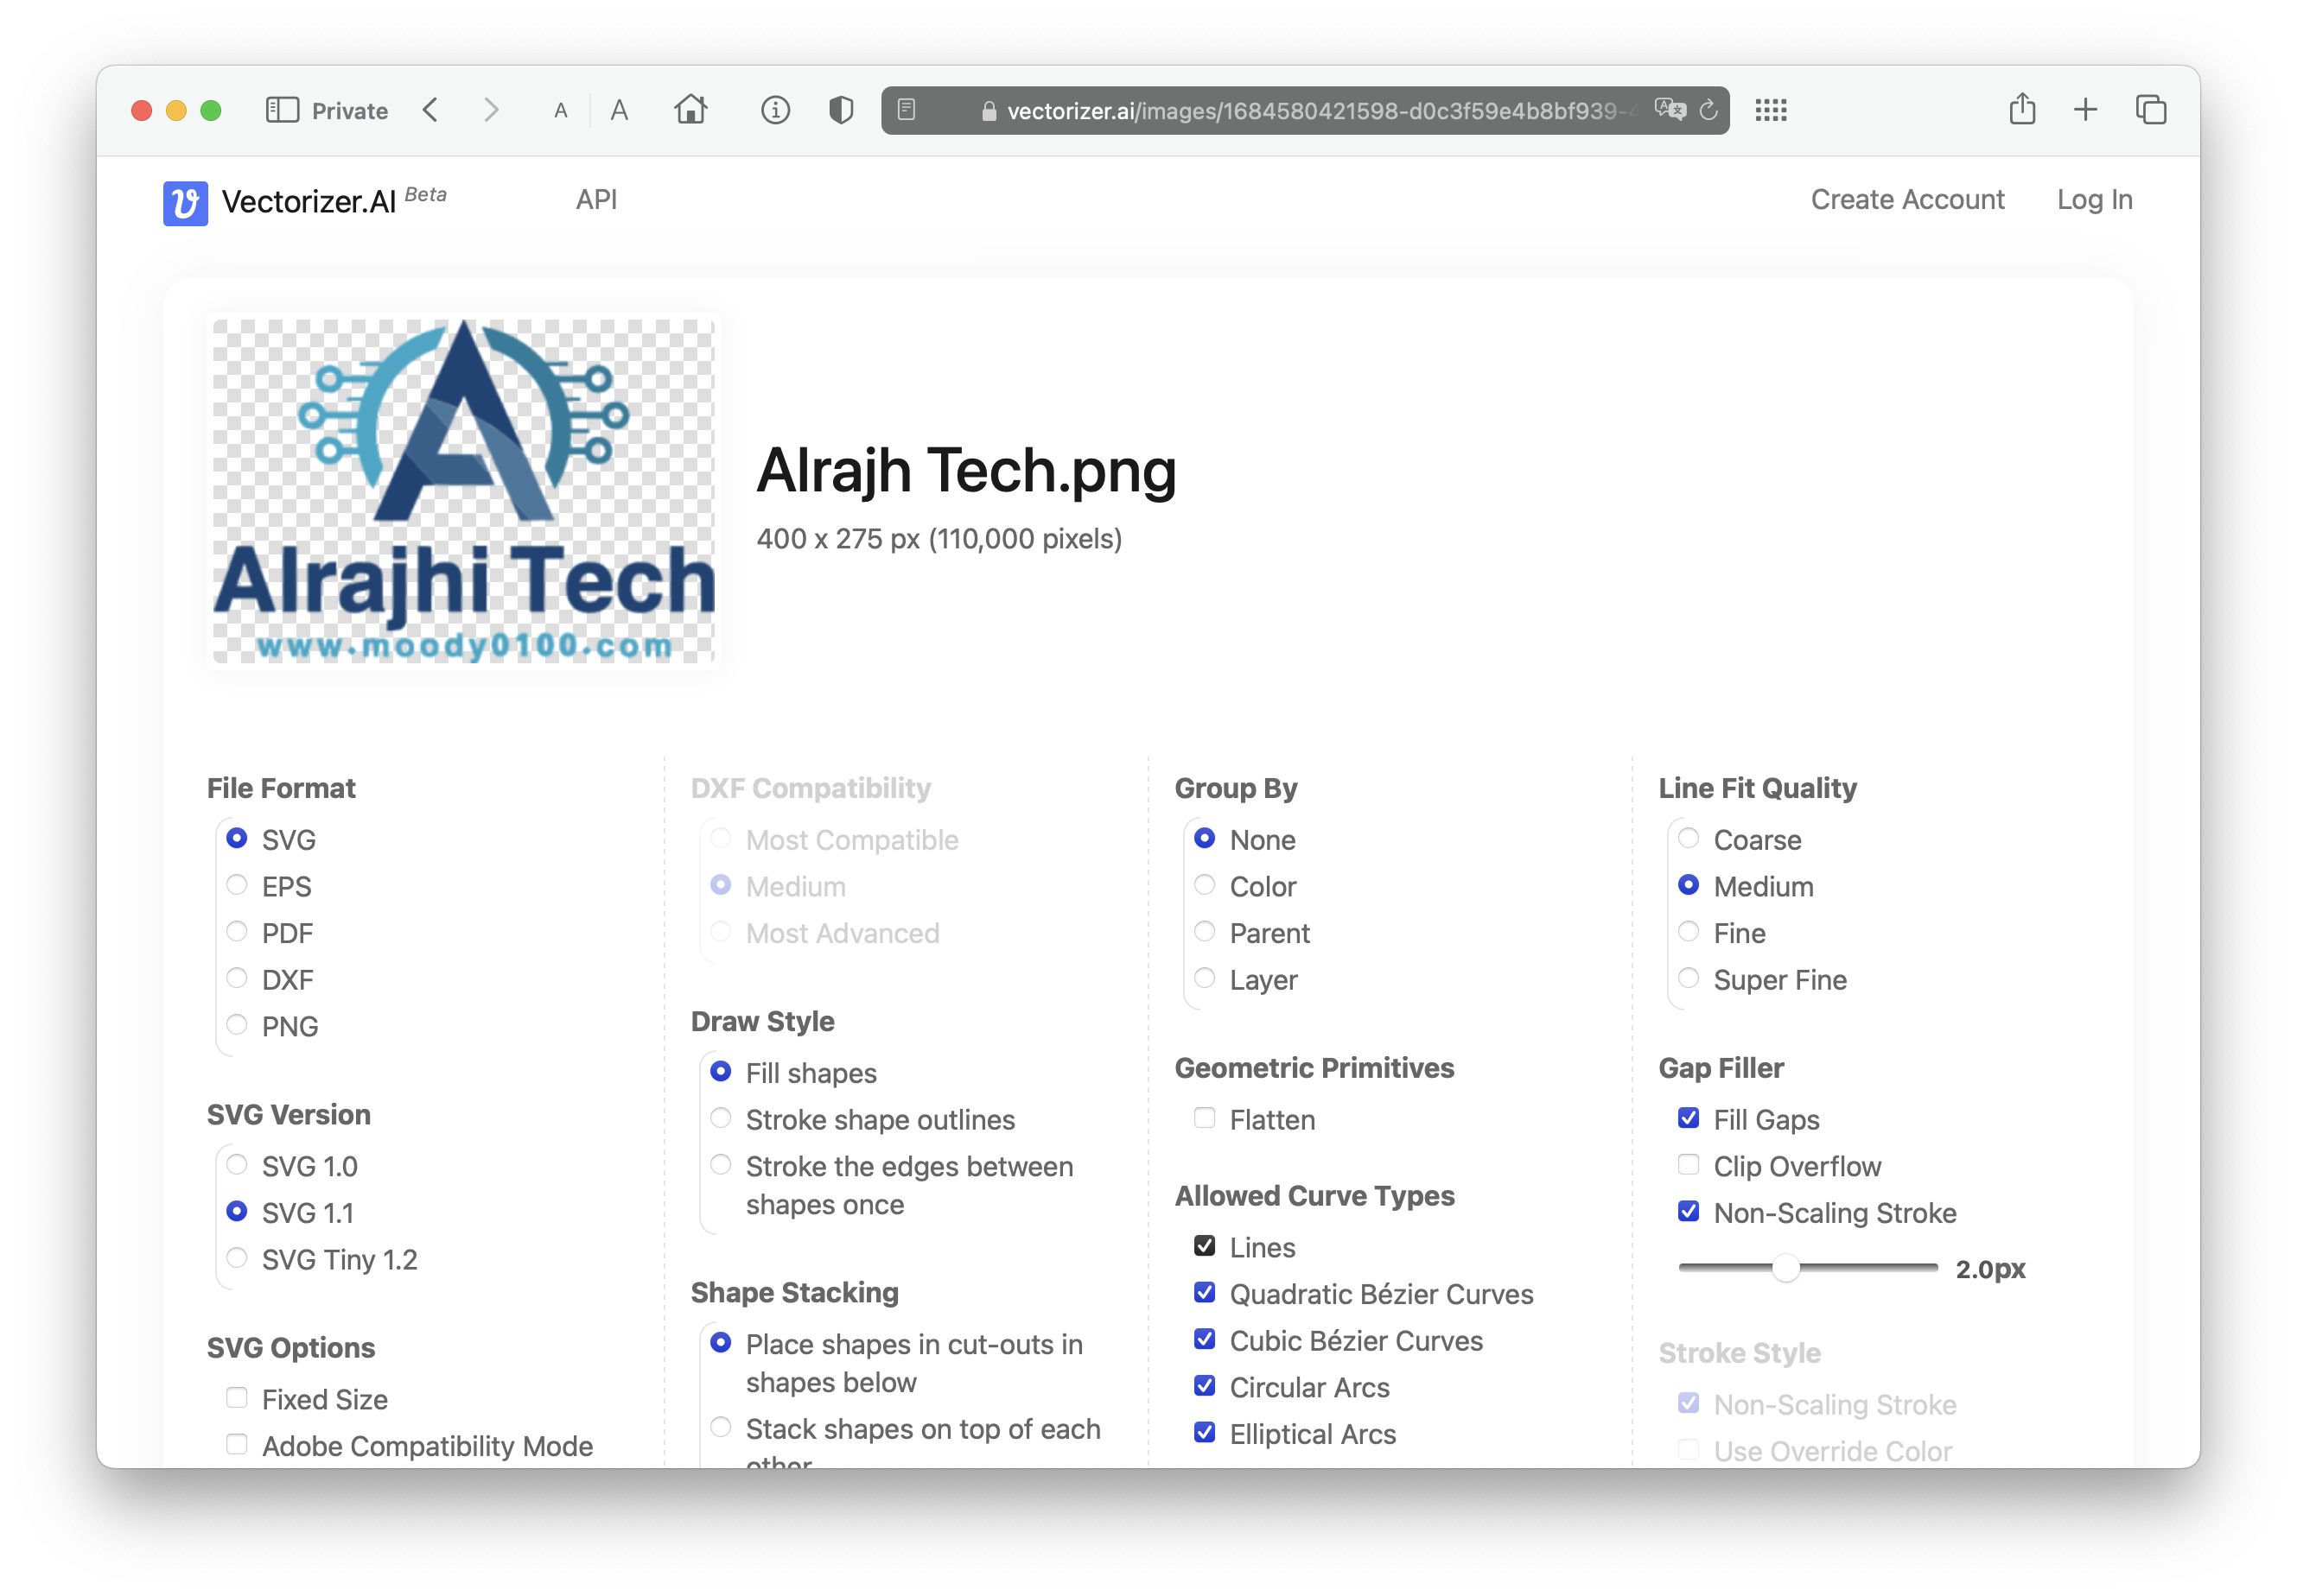2297x1596 pixels.
Task: Click the reader view icon in address bar
Action: click(x=907, y=109)
